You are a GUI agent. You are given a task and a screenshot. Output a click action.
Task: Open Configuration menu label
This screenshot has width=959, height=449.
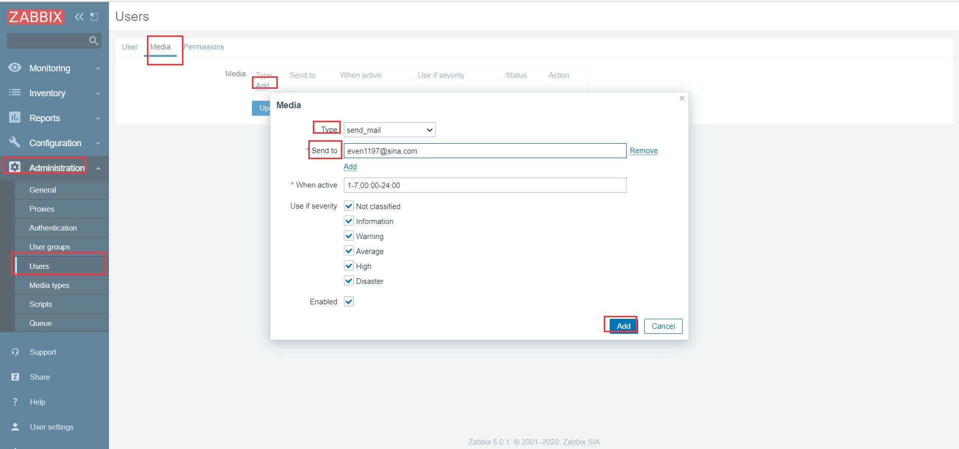tap(55, 143)
